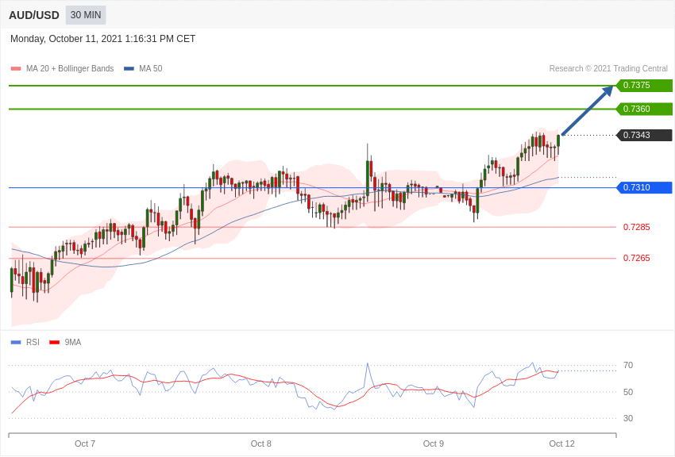
Task: Click the 0.7285 support level label
Action: [636, 227]
